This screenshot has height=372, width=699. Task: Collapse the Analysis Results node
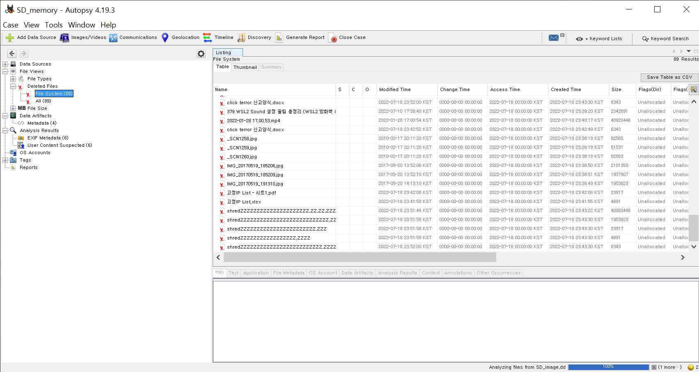(x=5, y=130)
